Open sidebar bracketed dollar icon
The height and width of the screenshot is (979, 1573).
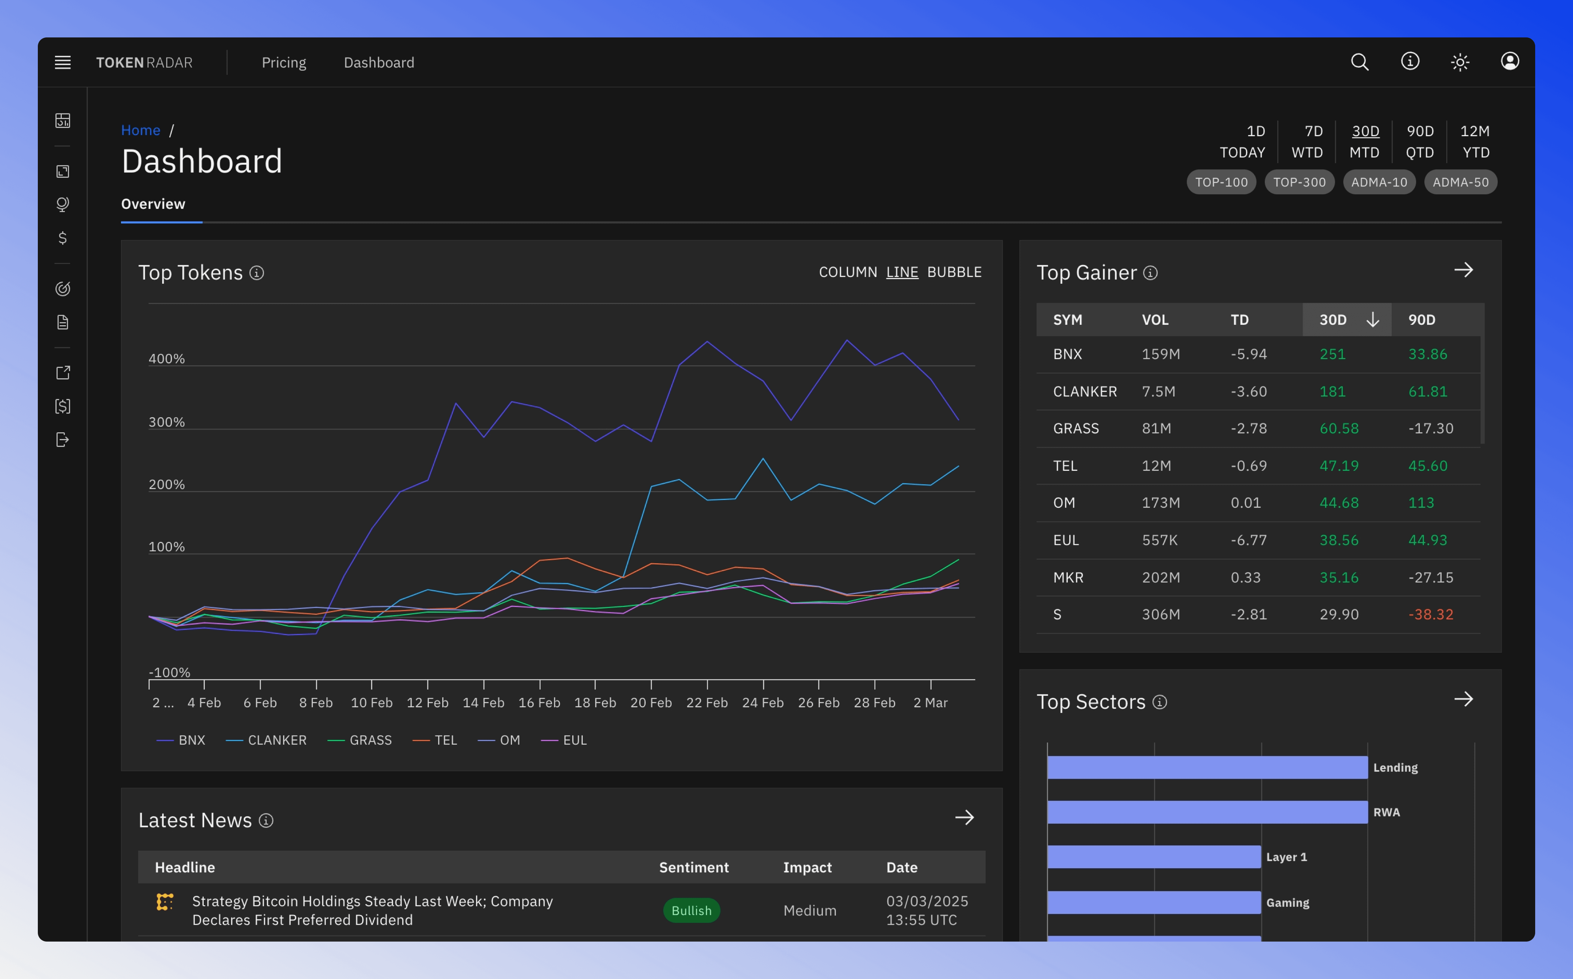(x=63, y=406)
